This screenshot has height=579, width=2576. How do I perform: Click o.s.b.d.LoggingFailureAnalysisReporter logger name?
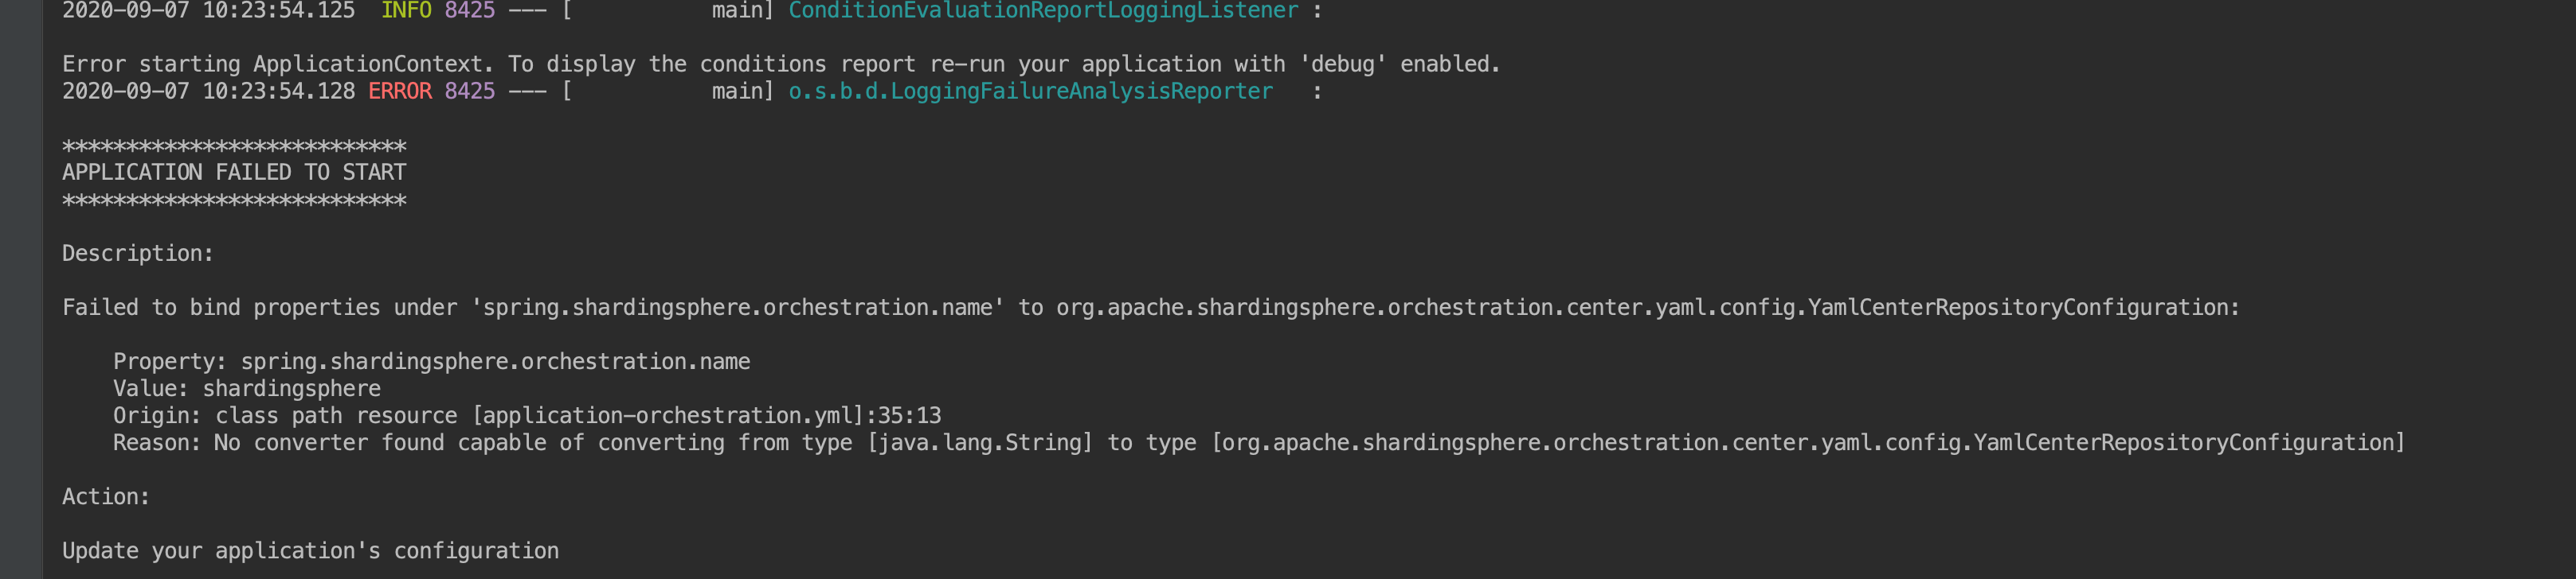[1030, 91]
